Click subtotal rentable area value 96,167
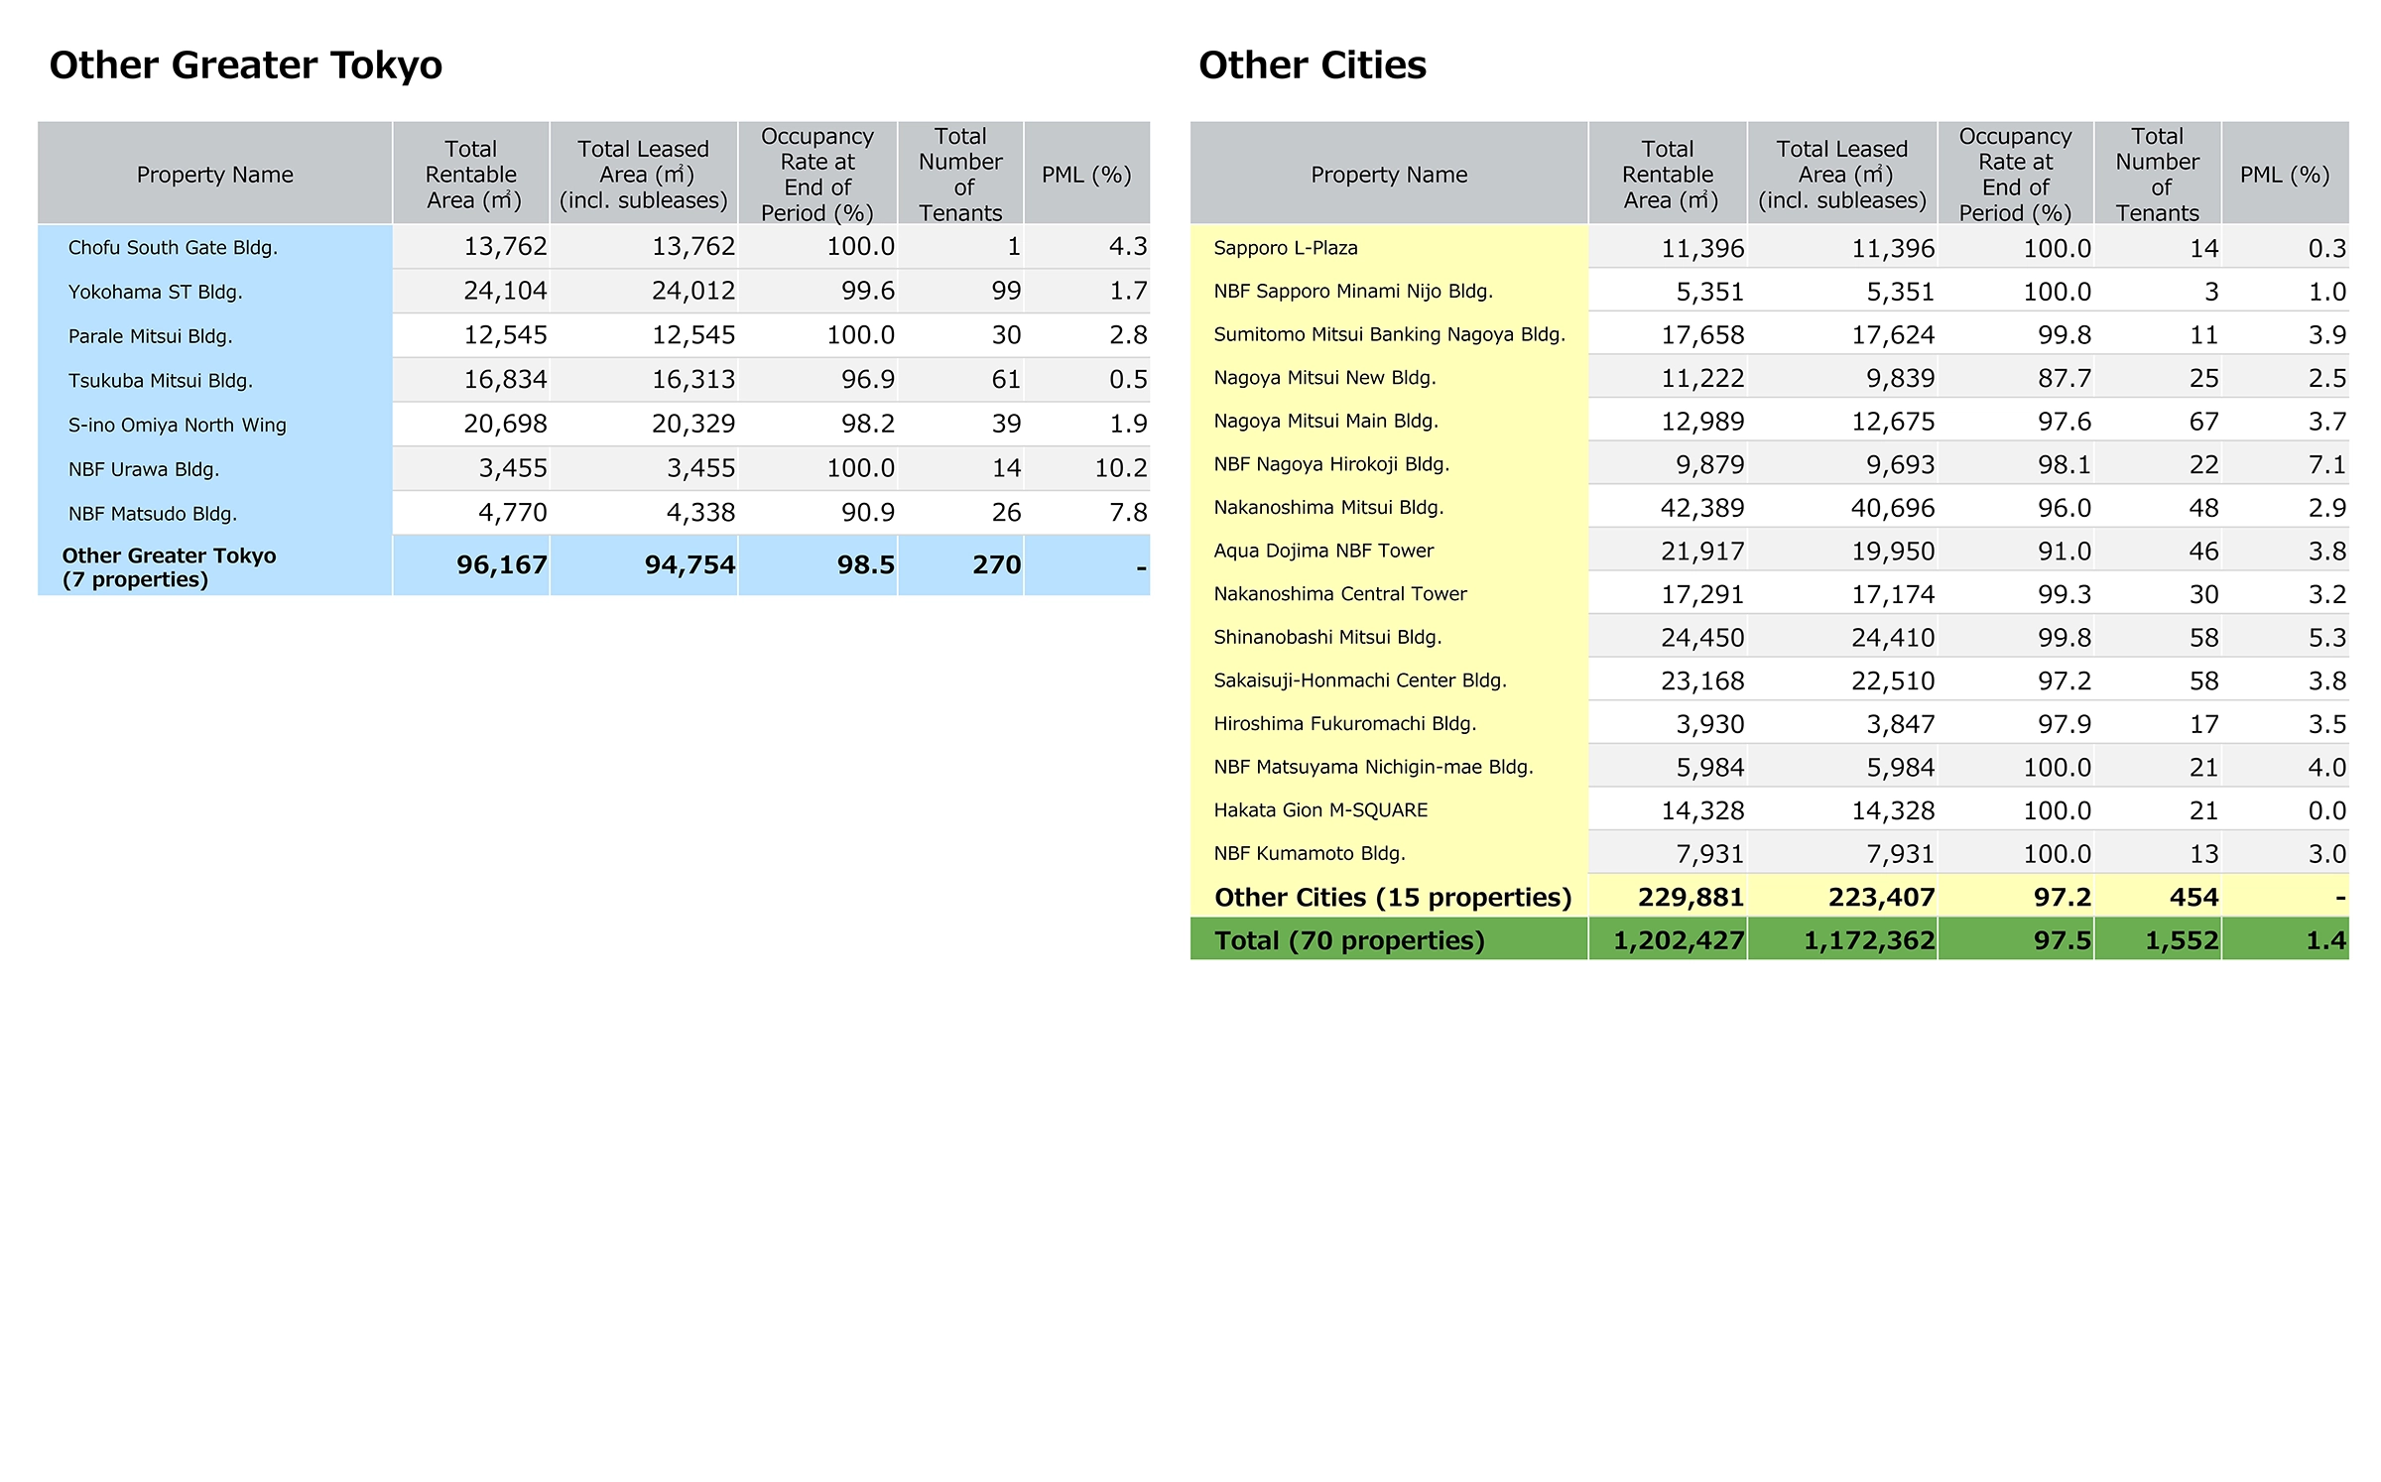The width and height of the screenshot is (2381, 1482). coord(502,565)
